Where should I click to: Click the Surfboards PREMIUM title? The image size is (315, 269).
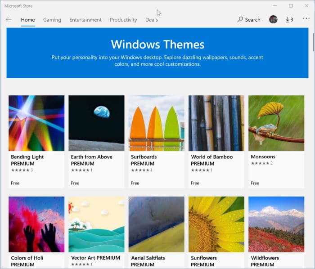(x=144, y=160)
